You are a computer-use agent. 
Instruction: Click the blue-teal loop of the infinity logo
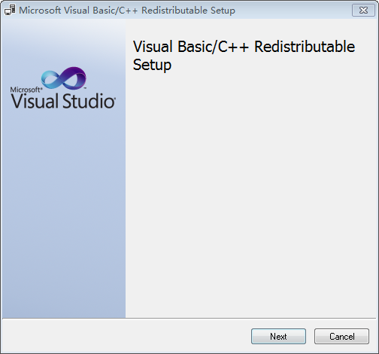(x=51, y=79)
